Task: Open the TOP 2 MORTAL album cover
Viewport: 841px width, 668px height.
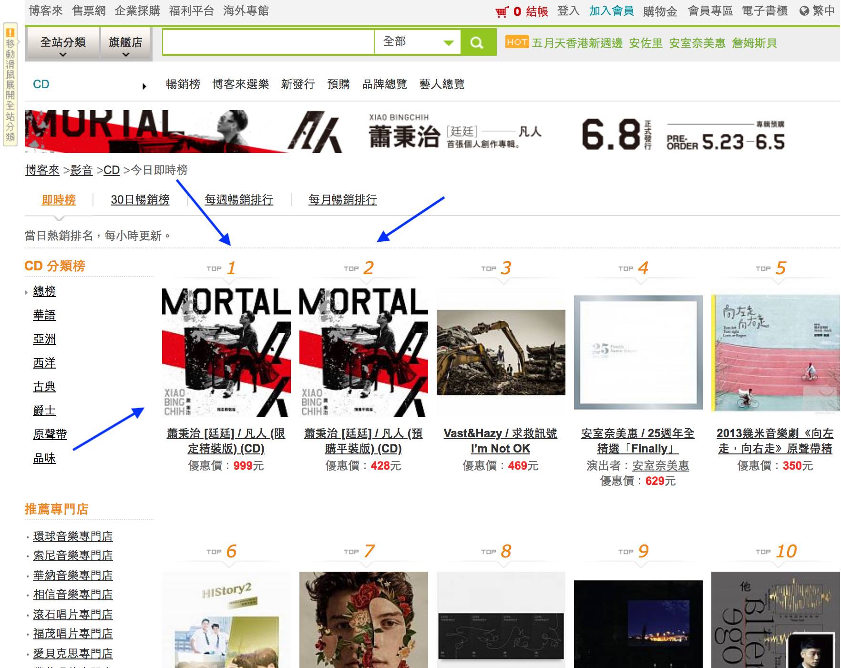Action: click(x=364, y=352)
